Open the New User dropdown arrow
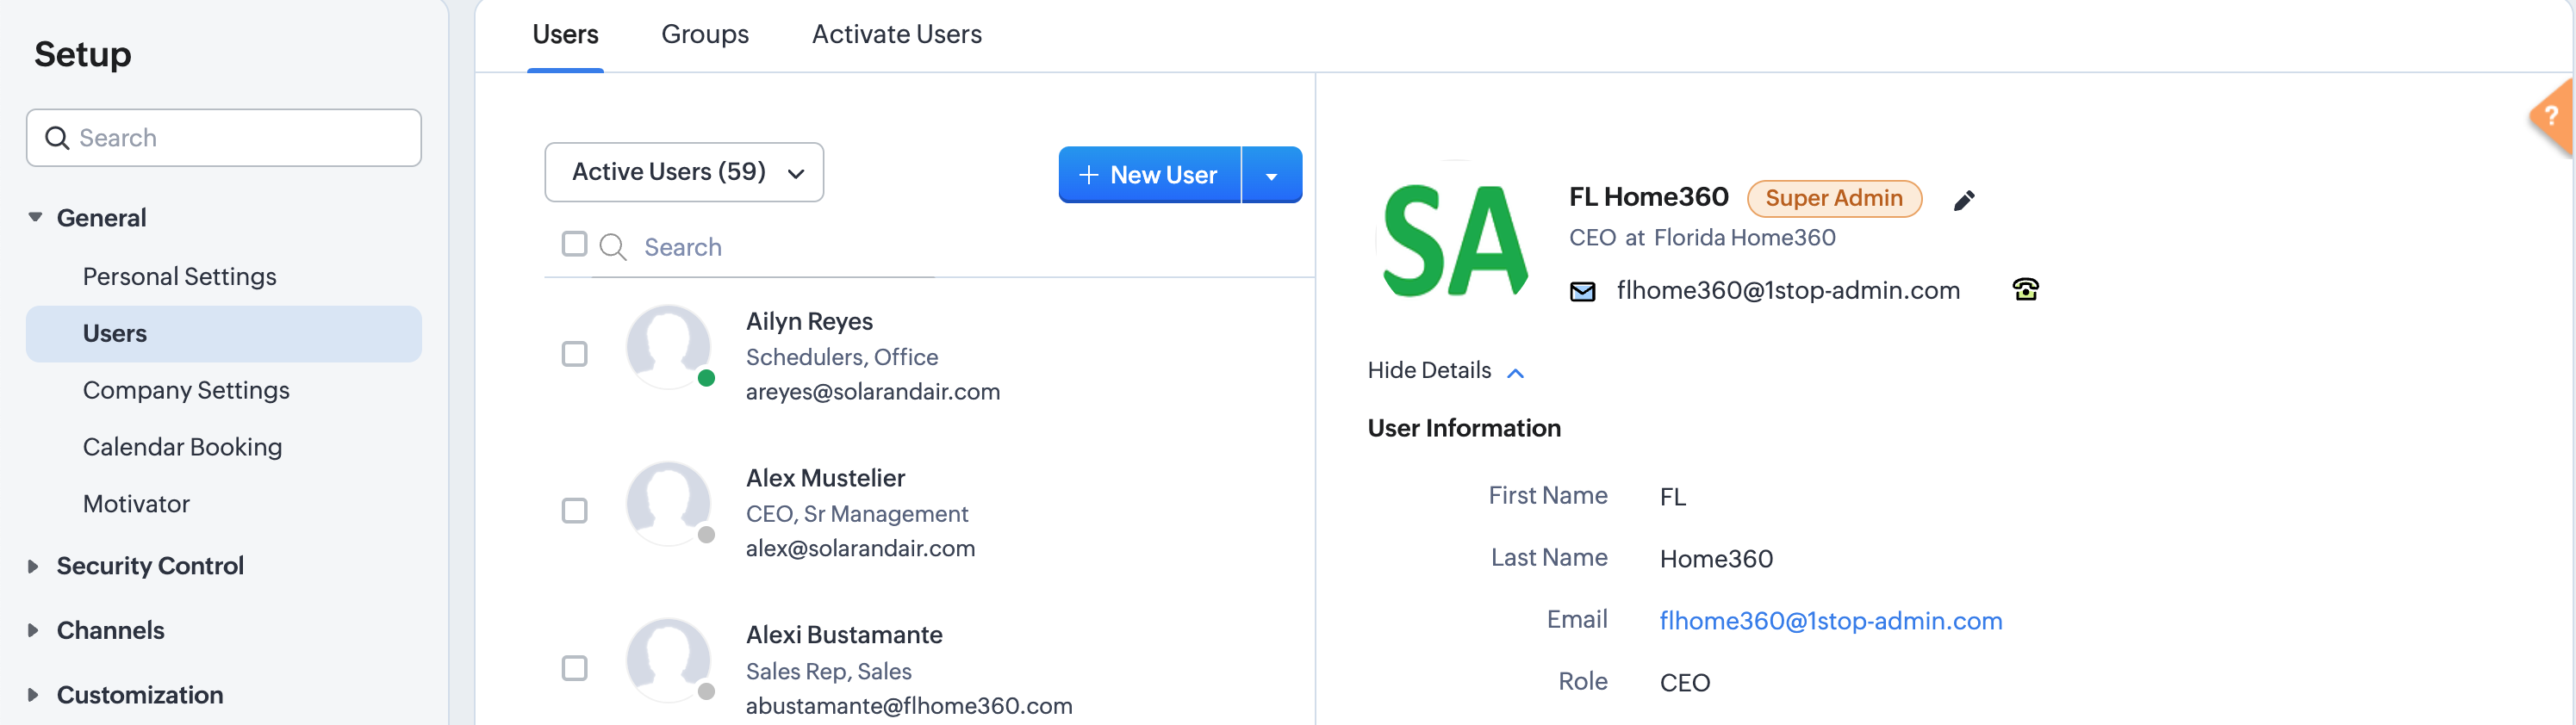2576x725 pixels. (x=1271, y=176)
